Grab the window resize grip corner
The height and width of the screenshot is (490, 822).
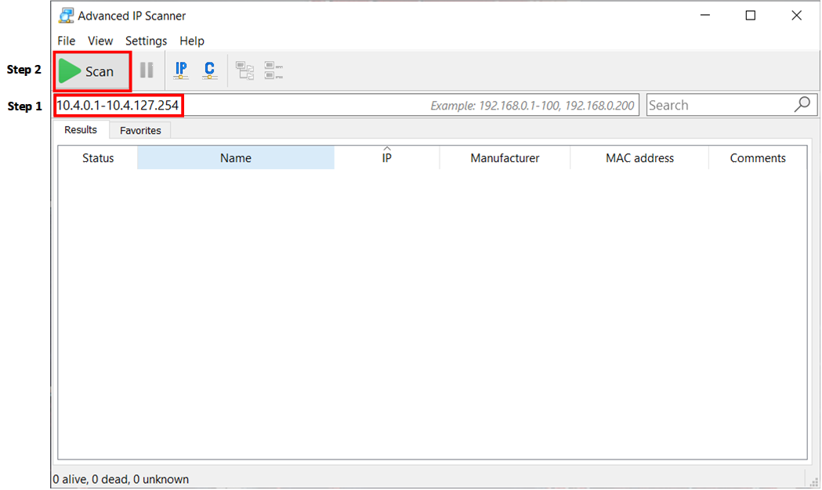click(813, 481)
